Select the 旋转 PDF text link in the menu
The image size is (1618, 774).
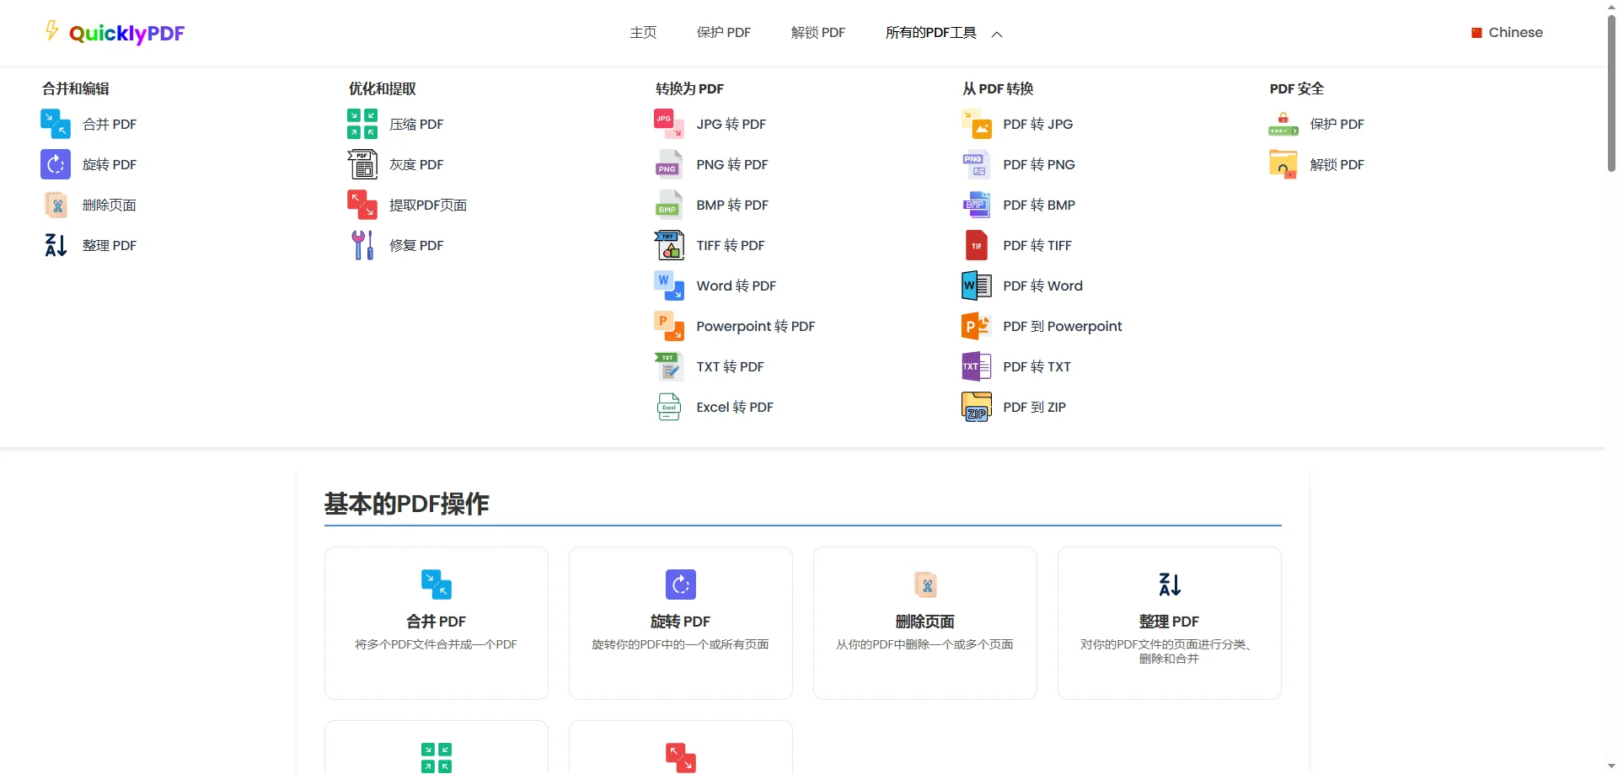coord(110,164)
